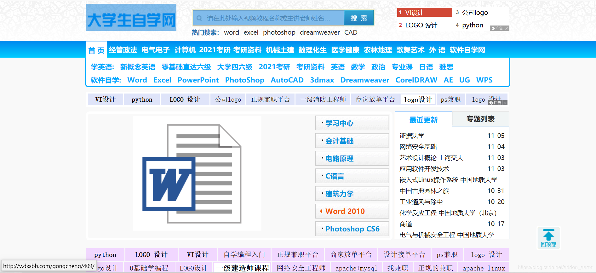Select hot search term excel
The height and width of the screenshot is (273, 596).
251,32
